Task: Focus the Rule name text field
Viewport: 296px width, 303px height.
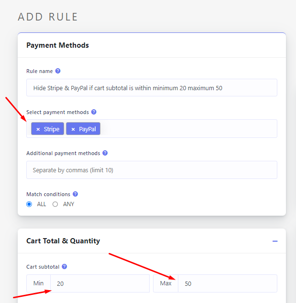Action: pyautogui.click(x=152, y=88)
